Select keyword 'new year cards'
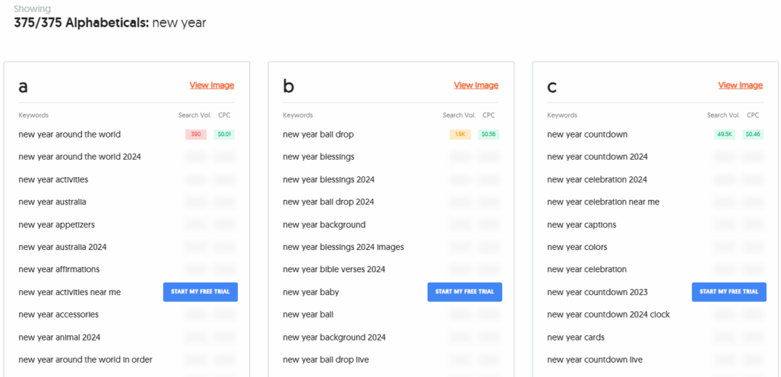The width and height of the screenshot is (781, 377). [576, 337]
